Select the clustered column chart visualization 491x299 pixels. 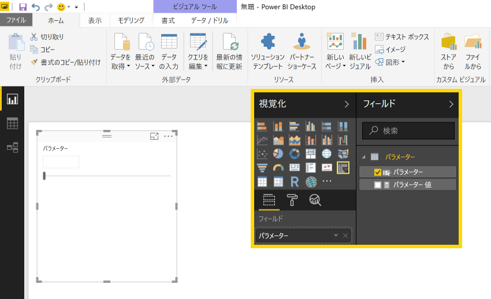310,126
